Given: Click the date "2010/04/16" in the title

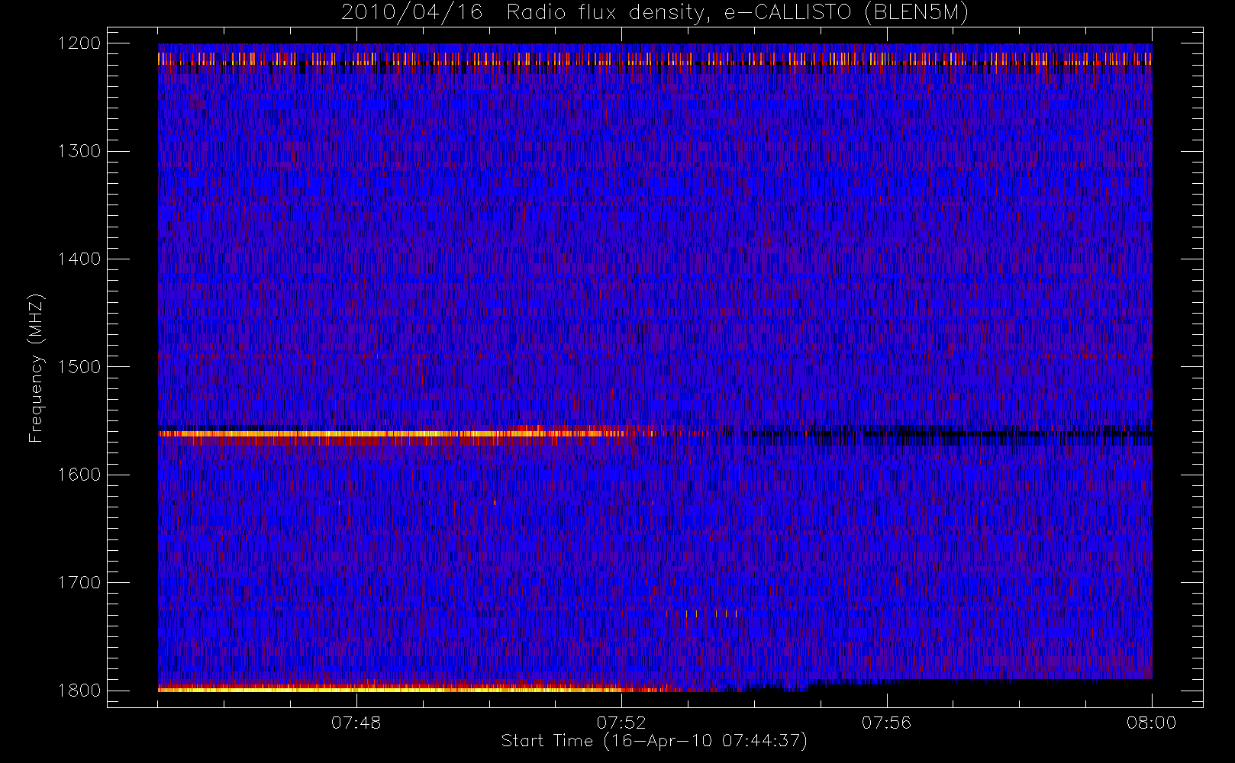Looking at the screenshot, I should (412, 13).
